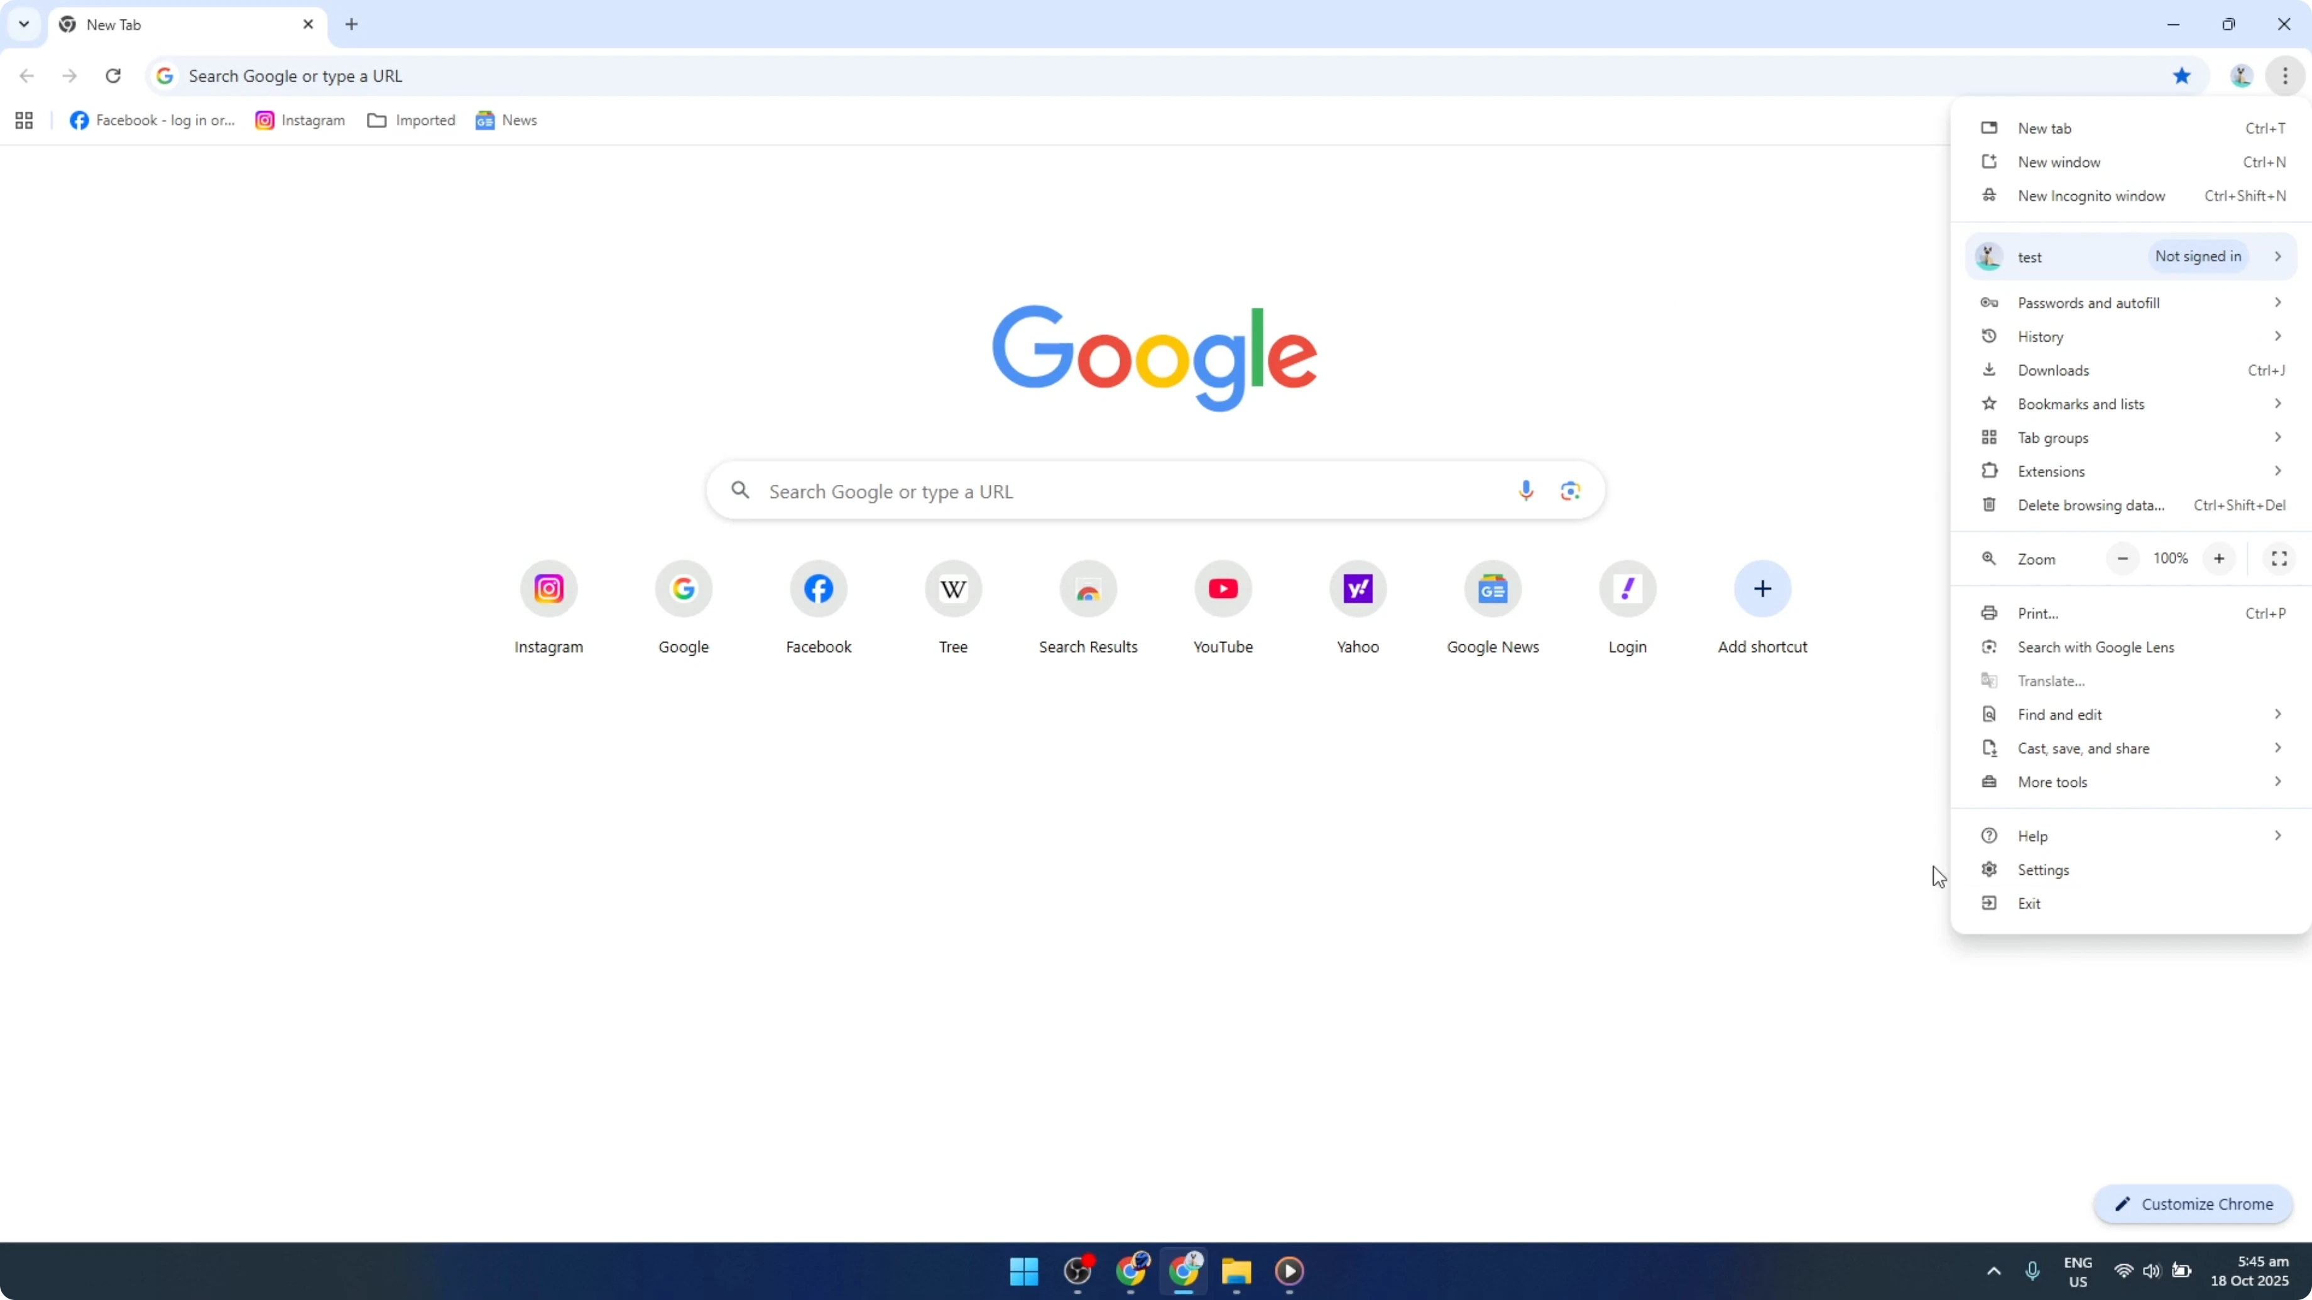
Task: Open the Facebook - log in bookmark
Action: pyautogui.click(x=151, y=119)
